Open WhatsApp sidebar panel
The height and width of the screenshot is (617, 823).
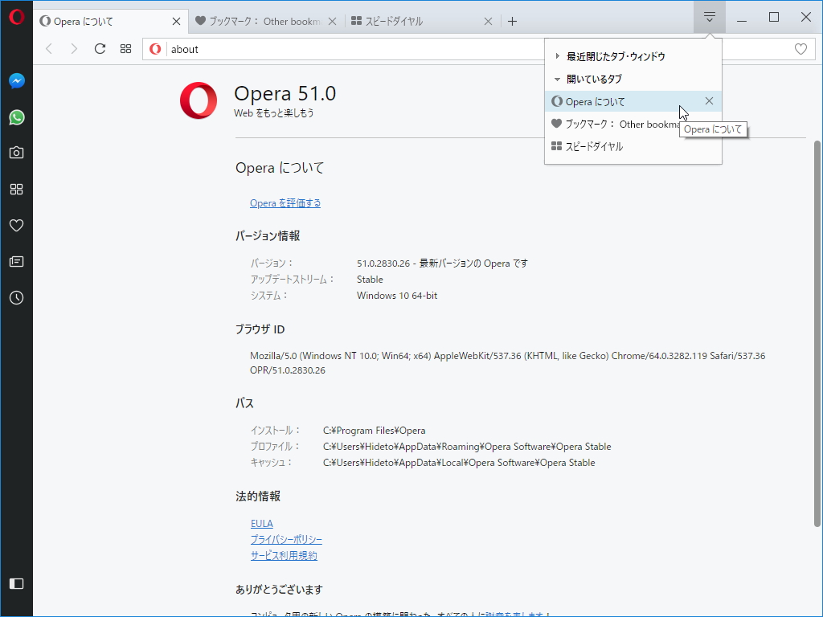point(16,117)
